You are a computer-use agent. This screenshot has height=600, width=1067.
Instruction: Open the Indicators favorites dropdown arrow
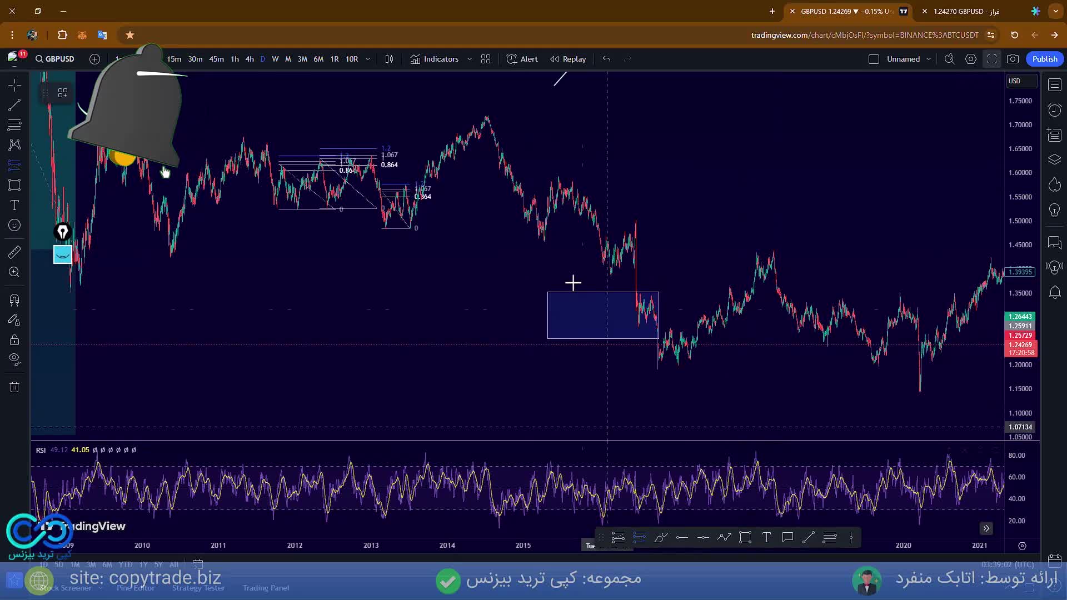click(x=470, y=59)
